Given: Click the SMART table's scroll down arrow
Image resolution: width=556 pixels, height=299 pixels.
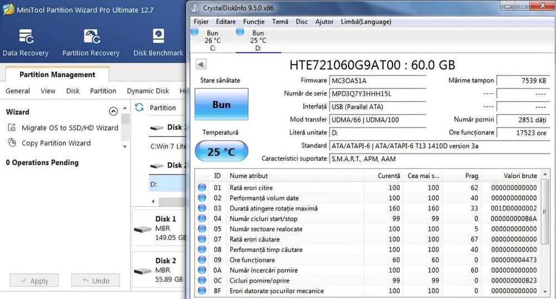Looking at the screenshot, I should pos(545,292).
